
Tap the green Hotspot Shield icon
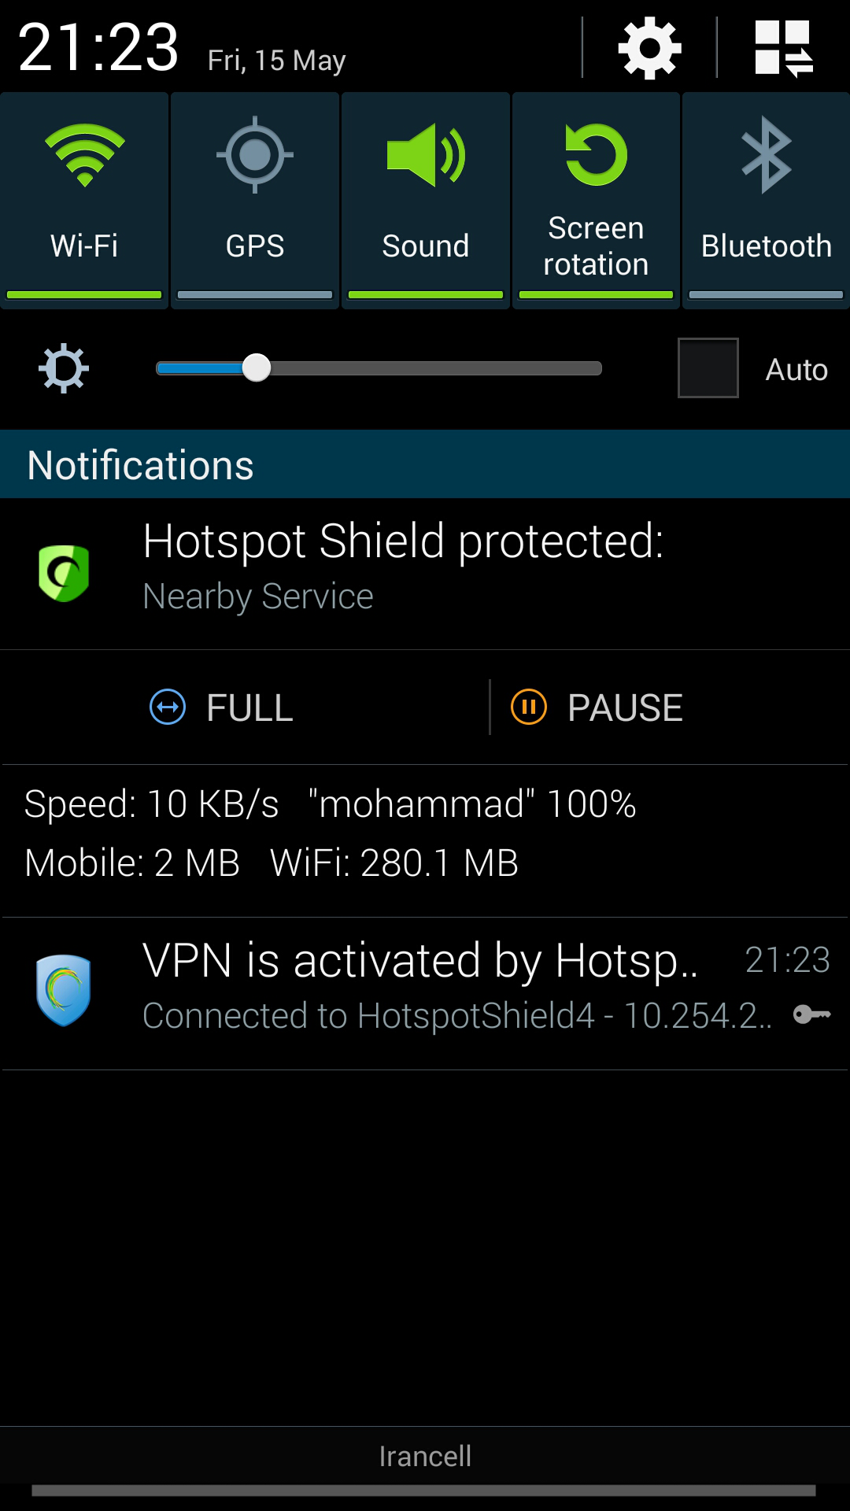pyautogui.click(x=64, y=573)
